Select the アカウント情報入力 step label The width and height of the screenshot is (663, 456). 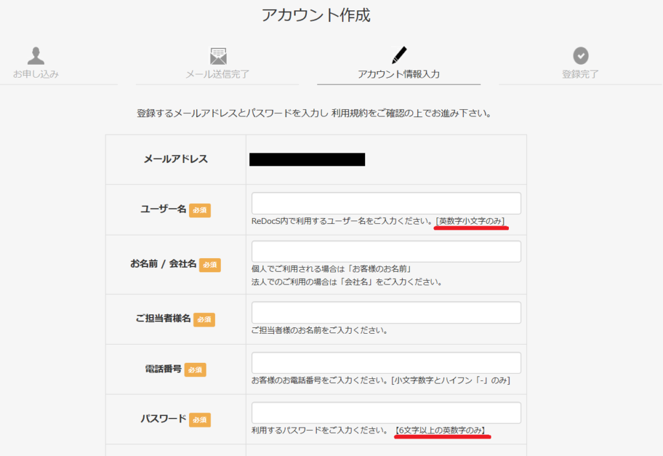pyautogui.click(x=399, y=74)
